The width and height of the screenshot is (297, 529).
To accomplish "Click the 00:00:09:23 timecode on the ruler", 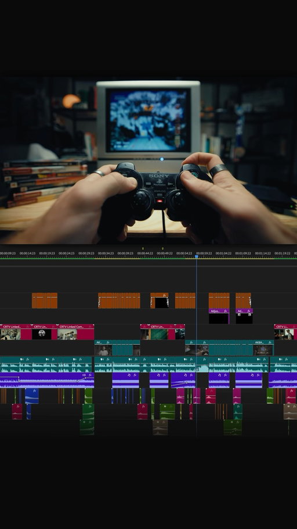I will click(8, 253).
